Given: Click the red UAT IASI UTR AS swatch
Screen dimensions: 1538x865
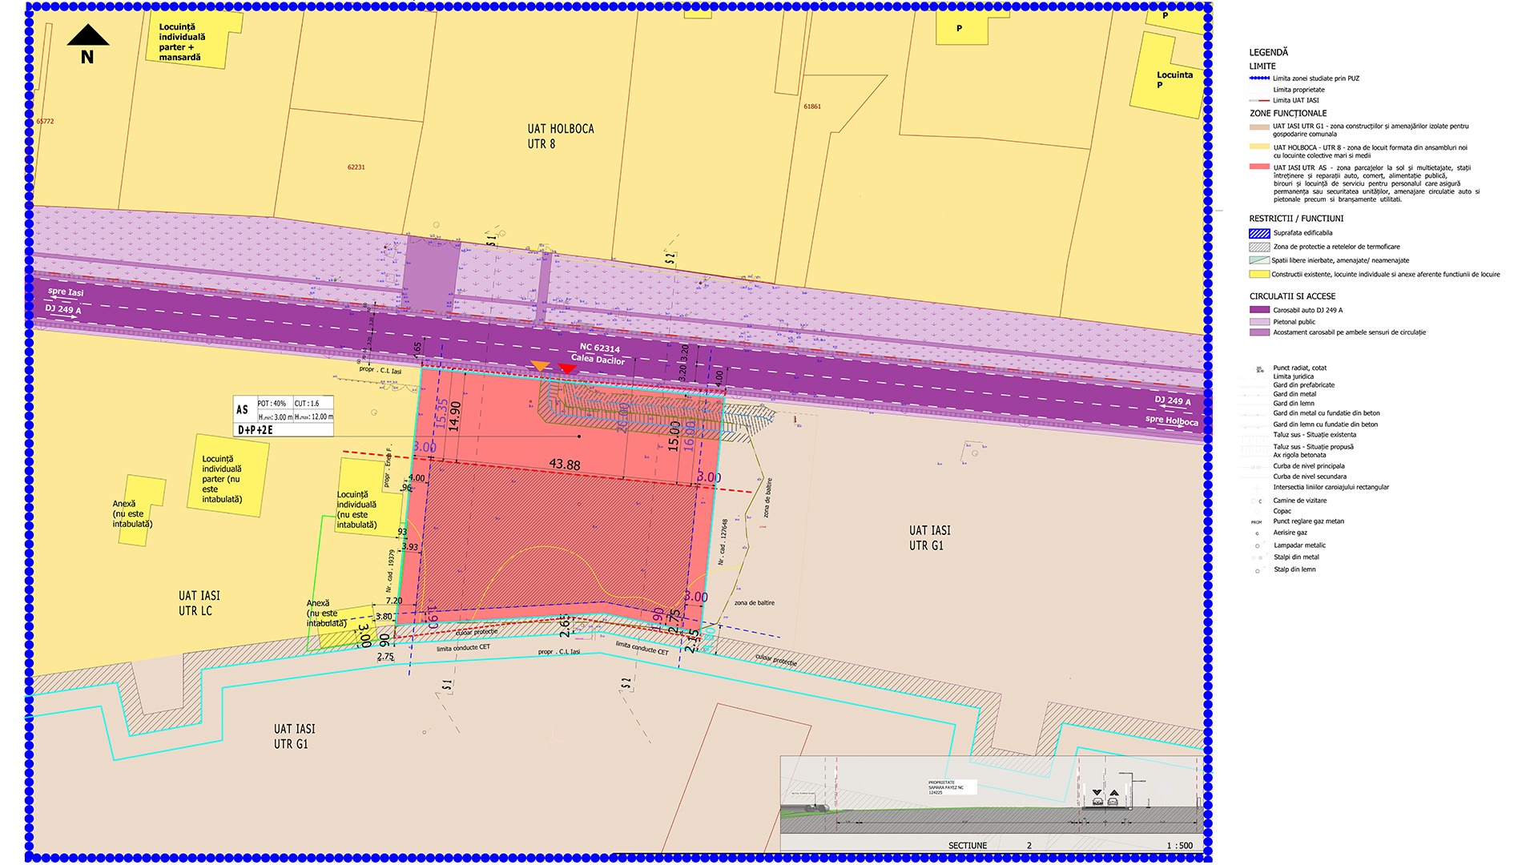Looking at the screenshot, I should pyautogui.click(x=1259, y=167).
